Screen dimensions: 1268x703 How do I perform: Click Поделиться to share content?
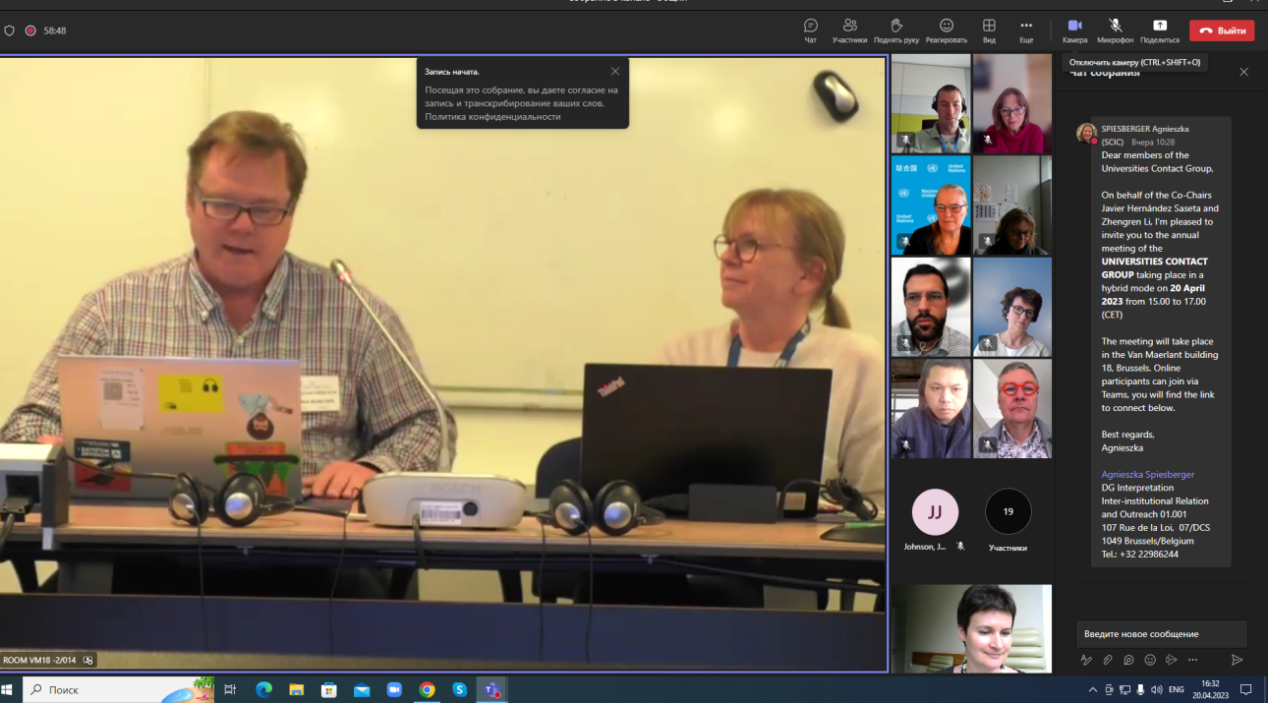[x=1160, y=29]
